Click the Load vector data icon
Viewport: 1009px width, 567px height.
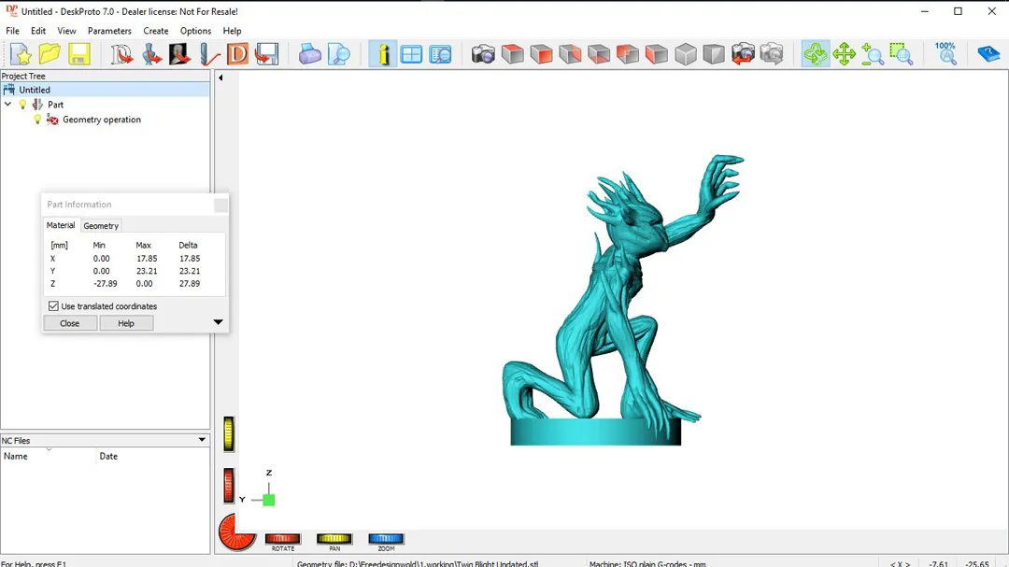[x=121, y=54]
